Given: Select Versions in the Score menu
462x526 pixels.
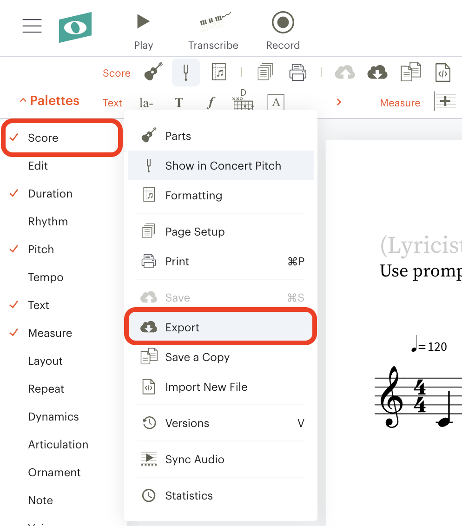Looking at the screenshot, I should coord(187,423).
